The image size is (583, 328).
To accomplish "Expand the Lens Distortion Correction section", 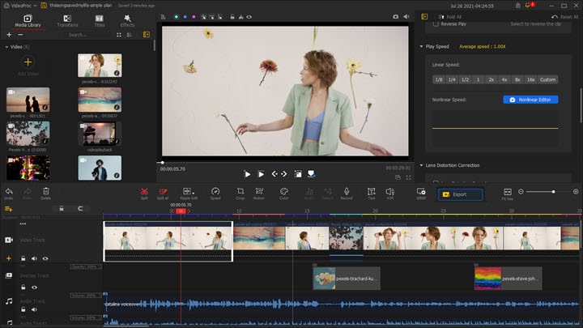I will click(x=421, y=165).
